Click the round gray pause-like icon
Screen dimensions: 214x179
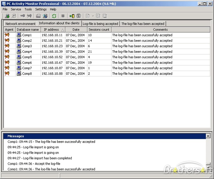pos(79,16)
